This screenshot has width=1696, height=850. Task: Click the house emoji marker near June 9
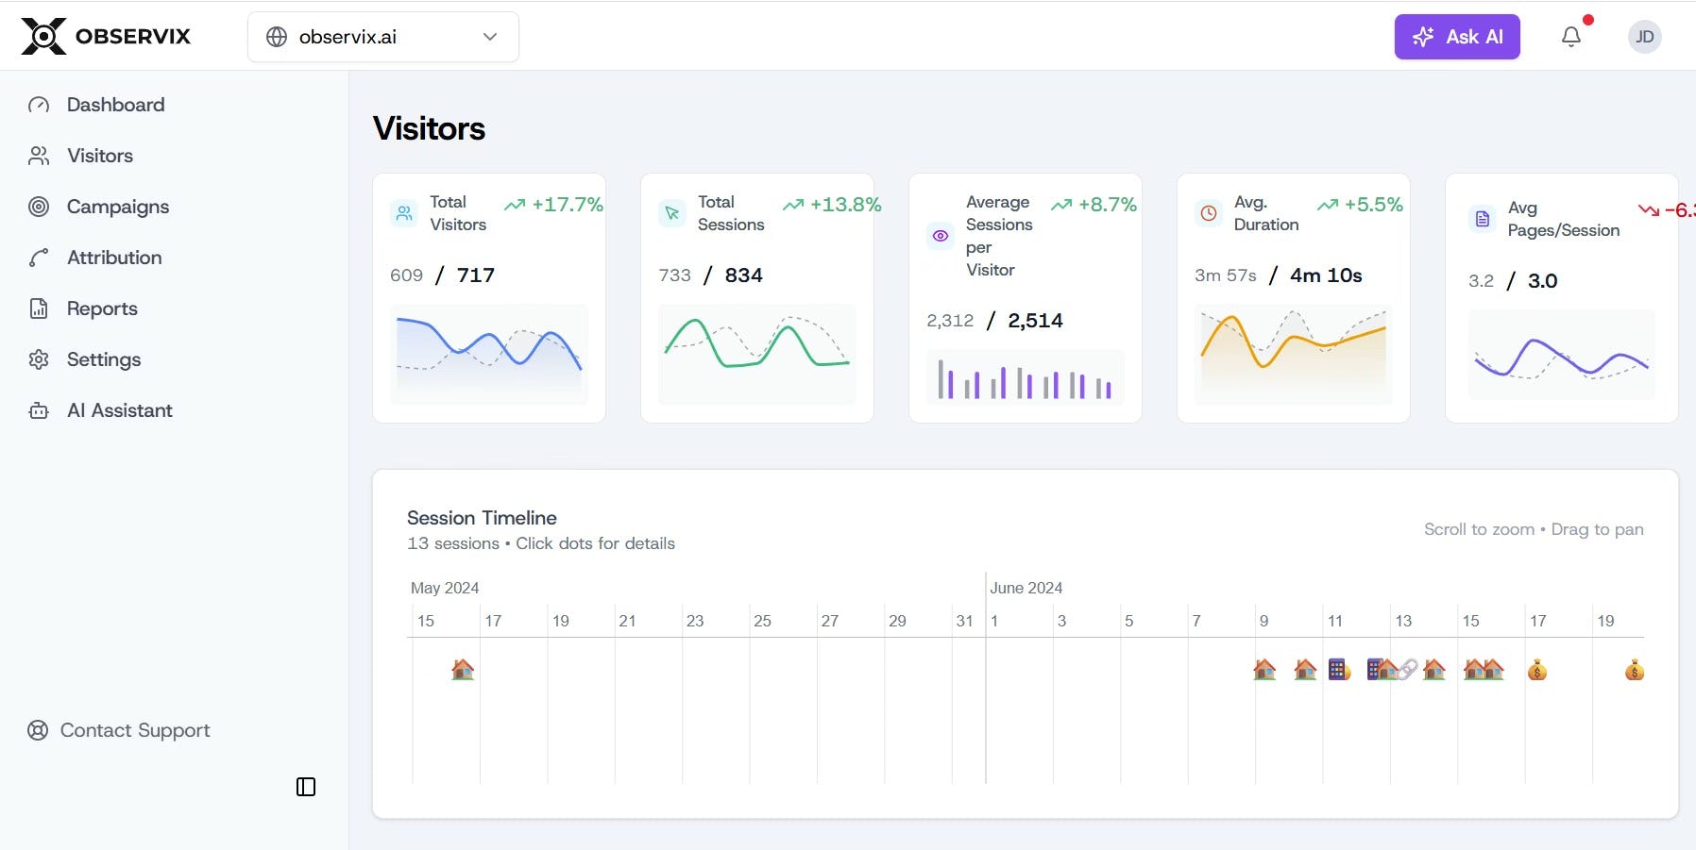click(1265, 669)
